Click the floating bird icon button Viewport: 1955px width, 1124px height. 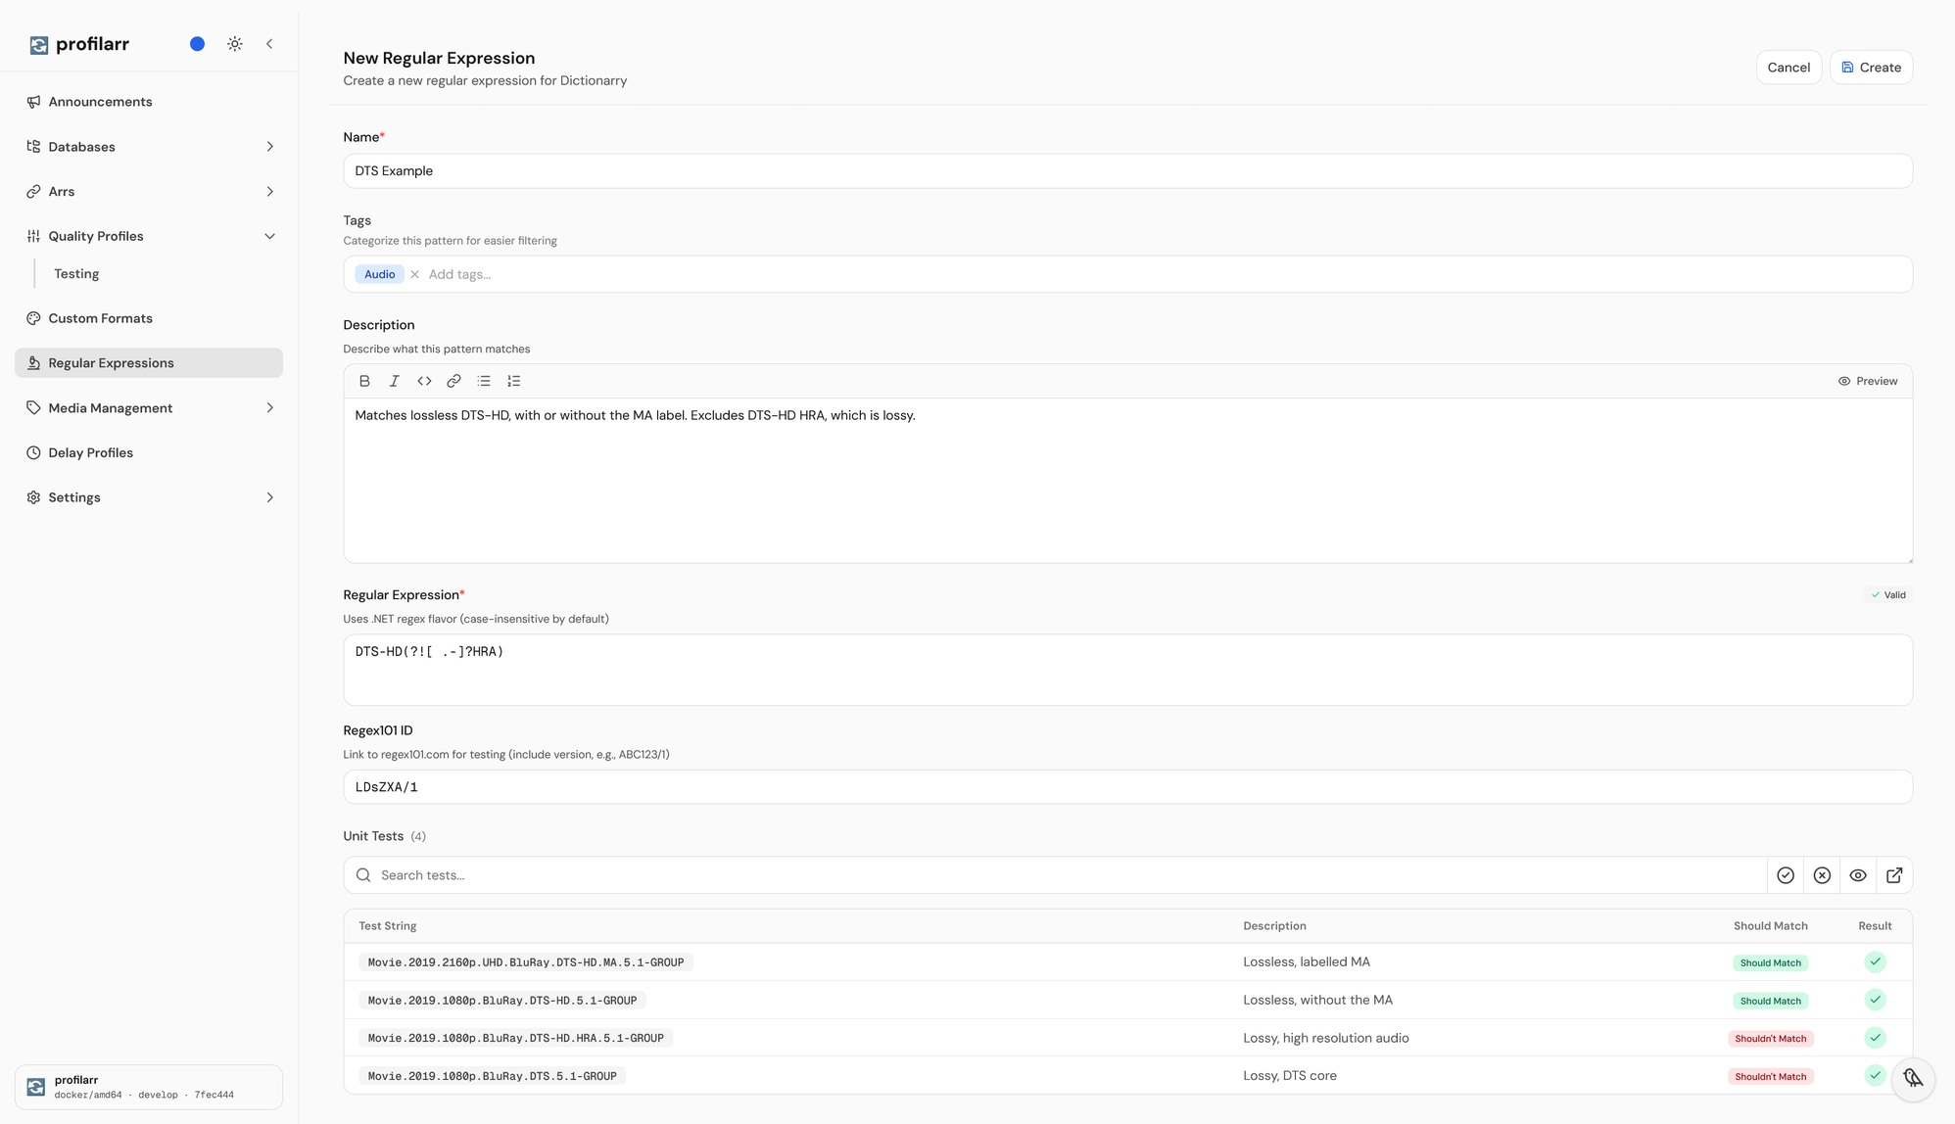(1913, 1079)
